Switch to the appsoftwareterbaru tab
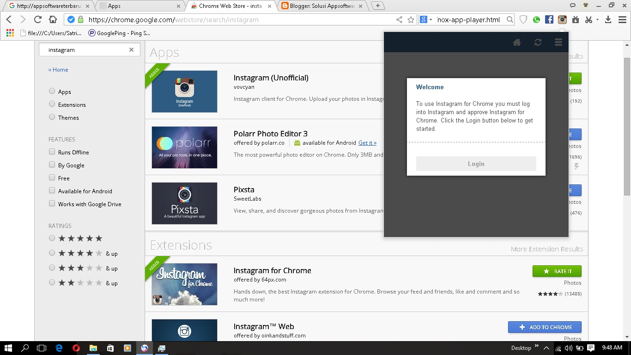631x355 pixels. [49, 6]
